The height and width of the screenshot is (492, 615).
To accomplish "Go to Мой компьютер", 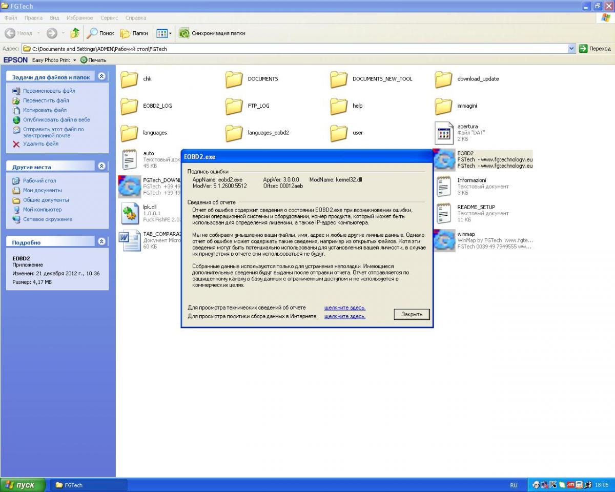I will 37,210.
